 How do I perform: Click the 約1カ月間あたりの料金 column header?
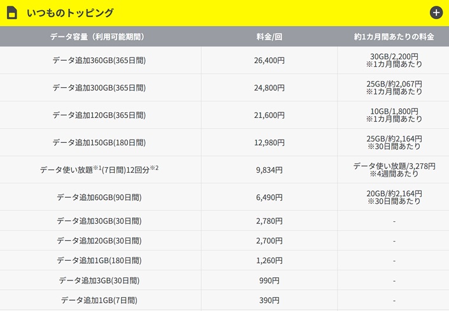[394, 37]
